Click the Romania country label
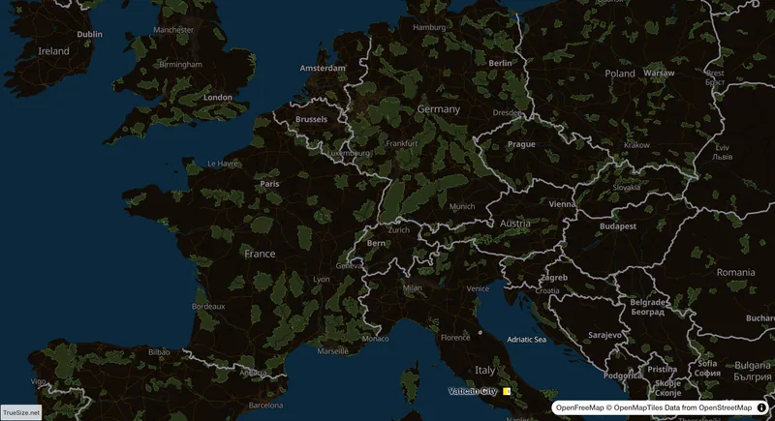 pos(736,273)
